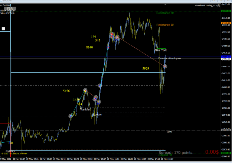Click the 23963.60 price on the scale

226,108
